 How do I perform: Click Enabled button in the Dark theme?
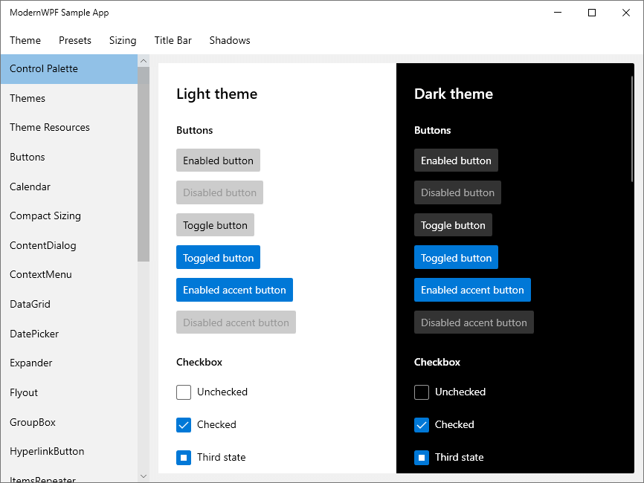click(x=456, y=161)
